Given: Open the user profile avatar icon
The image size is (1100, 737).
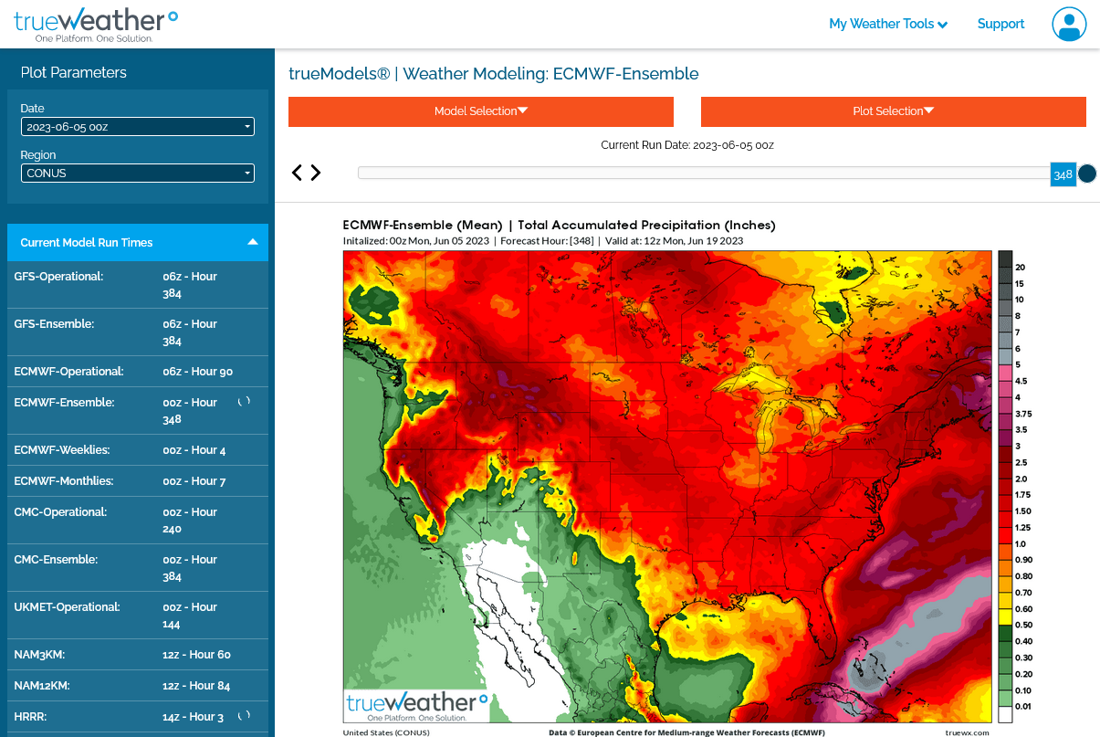Looking at the screenshot, I should (1069, 24).
